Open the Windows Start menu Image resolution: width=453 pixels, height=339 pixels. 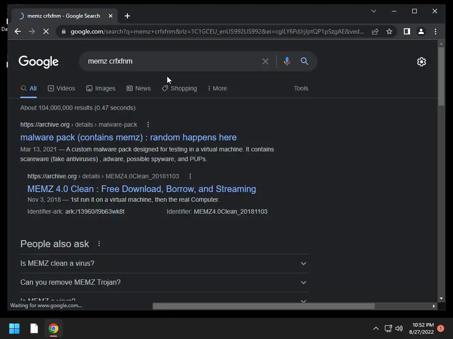(x=14, y=328)
